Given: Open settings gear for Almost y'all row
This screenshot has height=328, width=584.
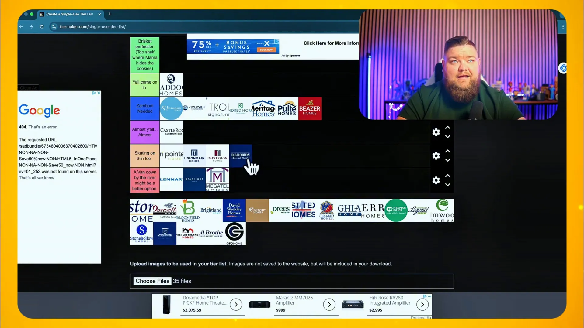Looking at the screenshot, I should [x=436, y=132].
